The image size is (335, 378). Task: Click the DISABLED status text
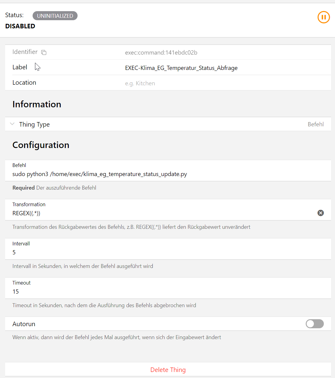[20, 26]
